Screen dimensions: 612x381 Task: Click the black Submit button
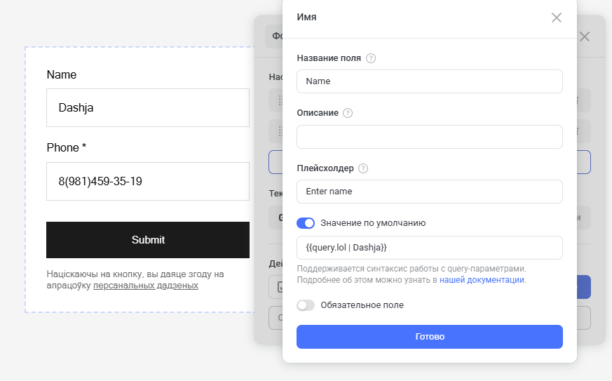(x=148, y=240)
